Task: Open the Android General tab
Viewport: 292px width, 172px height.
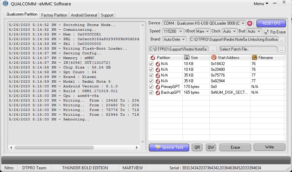Action: point(84,15)
